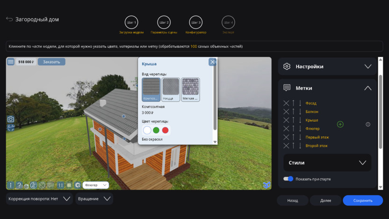
Task: Go back using arrow beside Загородный дом
Action: point(9,19)
